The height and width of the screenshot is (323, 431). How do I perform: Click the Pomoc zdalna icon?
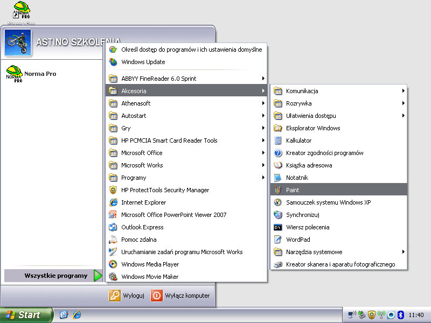pyautogui.click(x=113, y=240)
